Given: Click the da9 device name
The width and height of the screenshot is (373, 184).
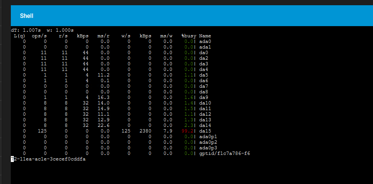Looking at the screenshot, I should click(204, 97).
